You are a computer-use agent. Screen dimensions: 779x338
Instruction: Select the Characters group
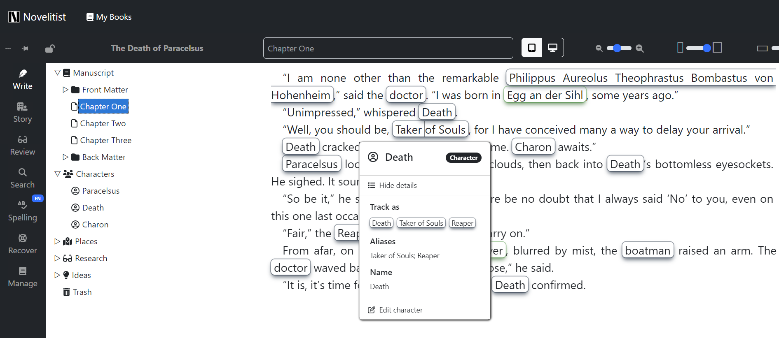click(x=89, y=174)
